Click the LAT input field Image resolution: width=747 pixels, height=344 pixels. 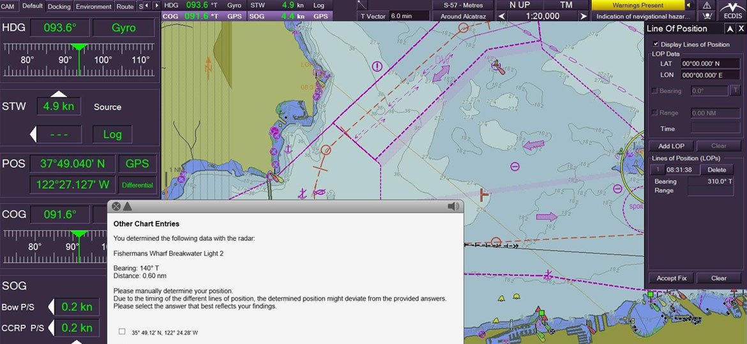[710, 64]
